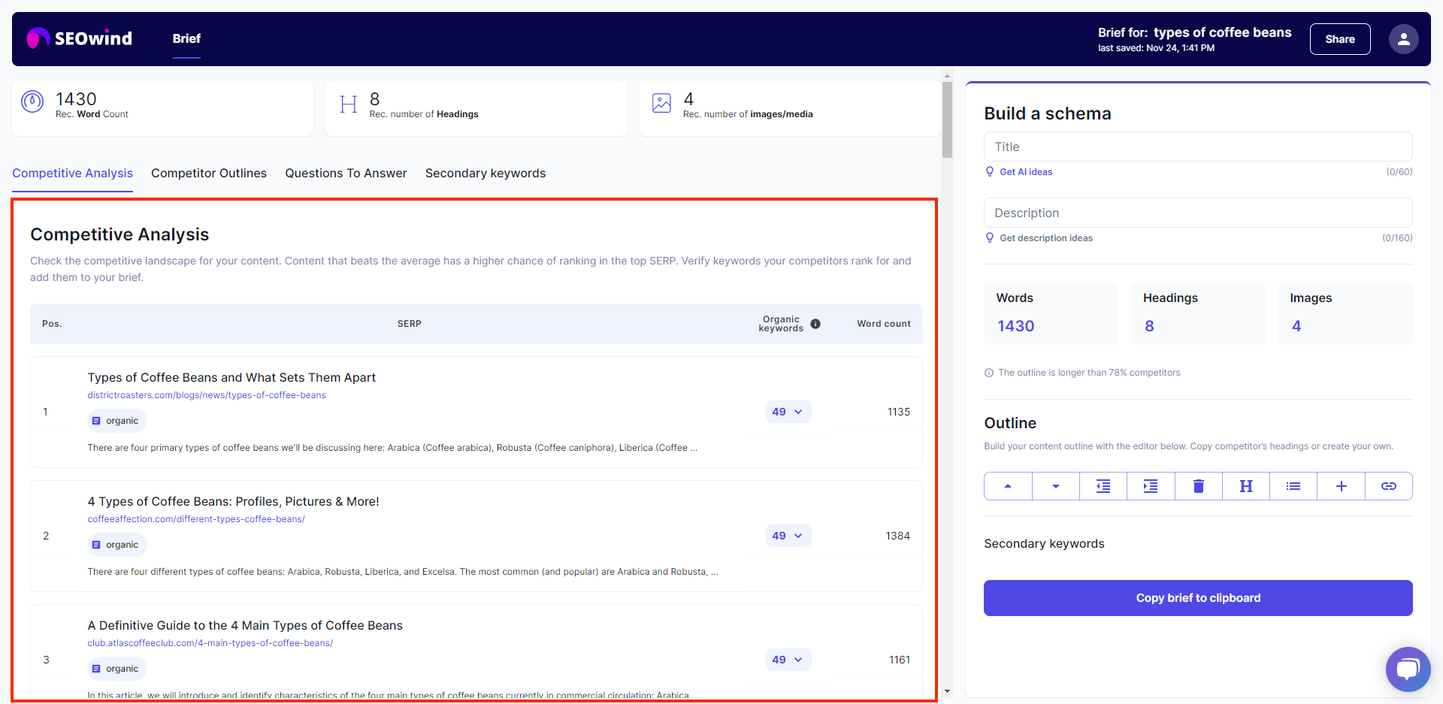Open coffeeaffection.com different-types-coffee-beans link
Image resolution: width=1443 pixels, height=704 pixels.
coord(196,519)
